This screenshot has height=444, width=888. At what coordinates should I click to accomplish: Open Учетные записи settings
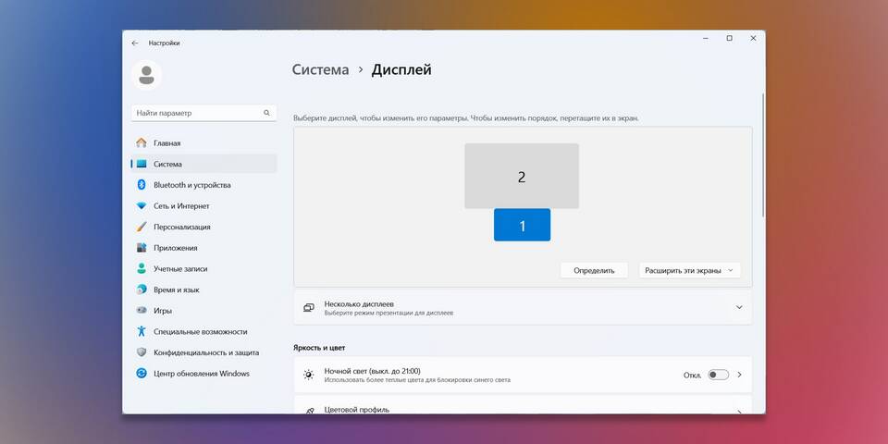click(203, 269)
